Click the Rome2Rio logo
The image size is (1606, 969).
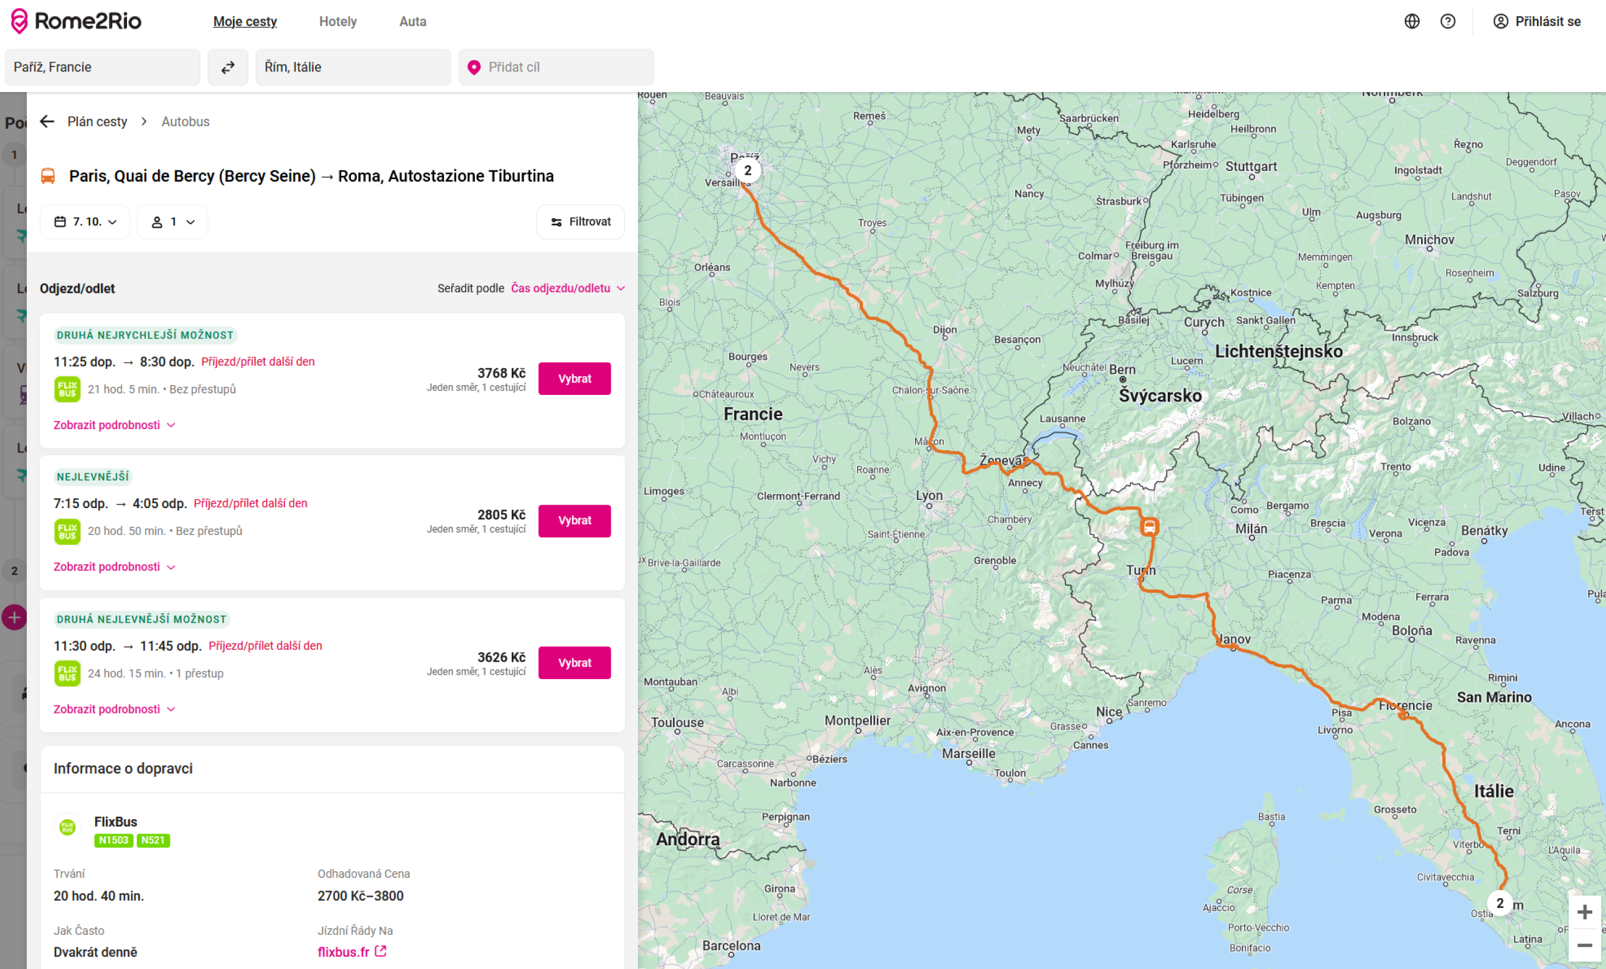(x=77, y=22)
